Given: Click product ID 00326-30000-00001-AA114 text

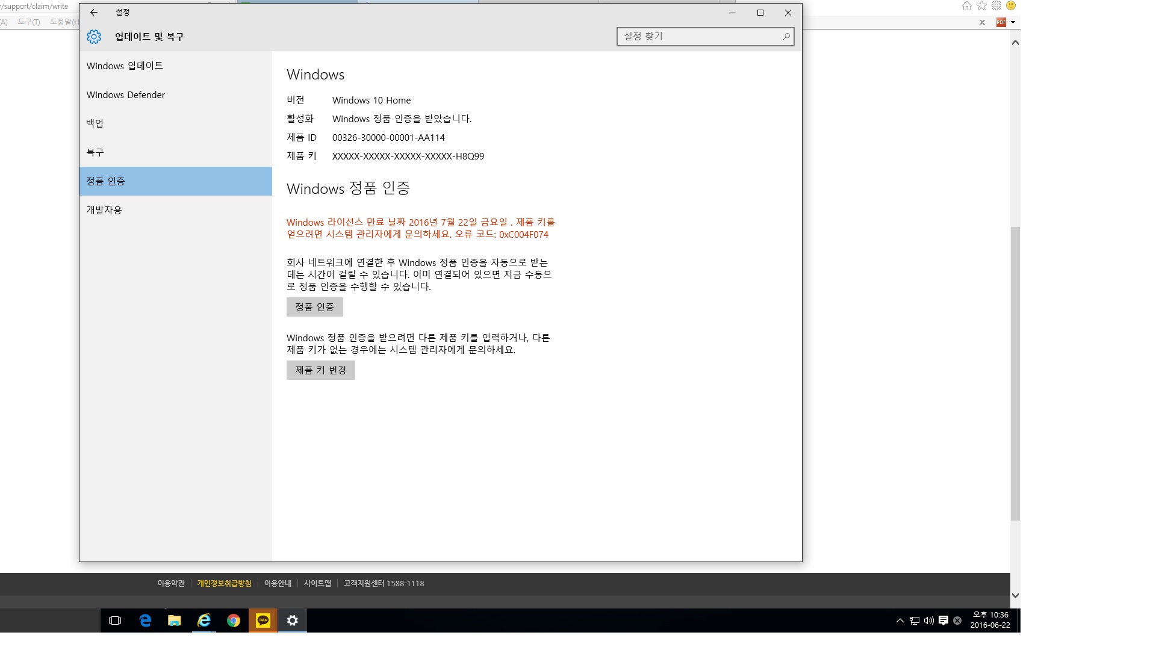Looking at the screenshot, I should click(388, 138).
